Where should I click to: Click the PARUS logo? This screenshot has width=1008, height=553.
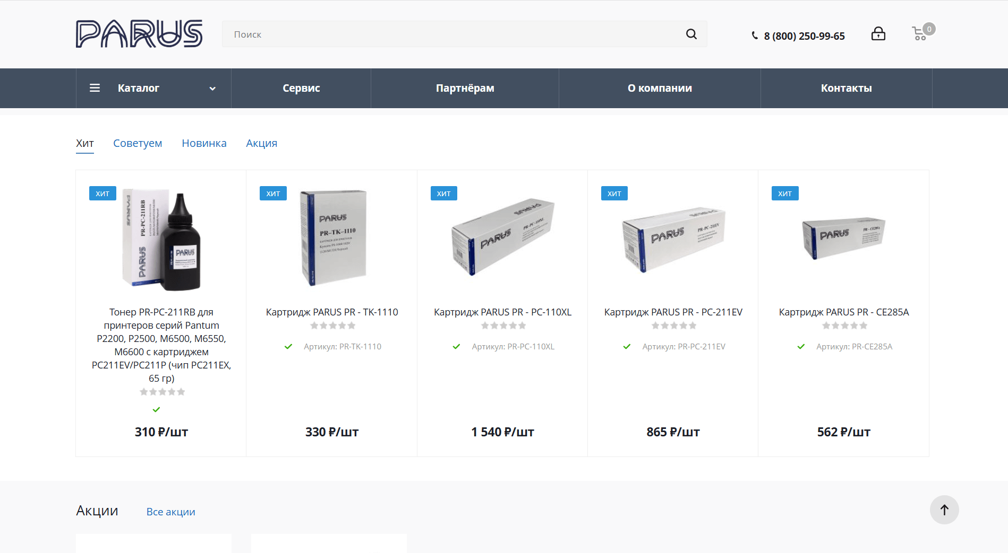(x=139, y=34)
